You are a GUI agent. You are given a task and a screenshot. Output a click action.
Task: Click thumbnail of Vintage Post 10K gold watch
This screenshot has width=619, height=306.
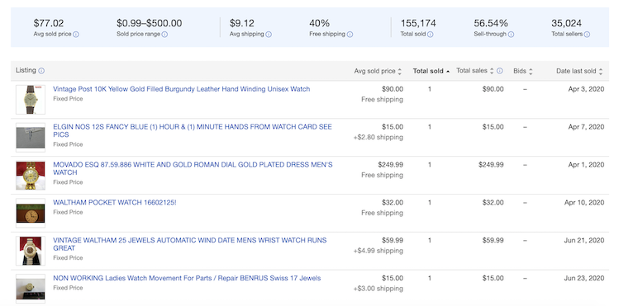point(31,100)
